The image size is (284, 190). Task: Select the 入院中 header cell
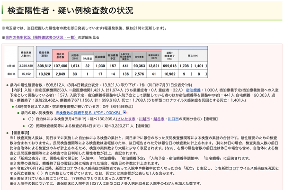pos(75,56)
